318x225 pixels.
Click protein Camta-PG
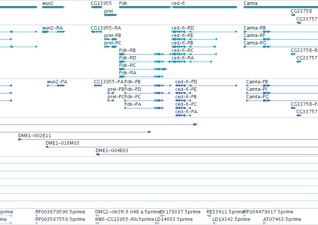pos(257,97)
